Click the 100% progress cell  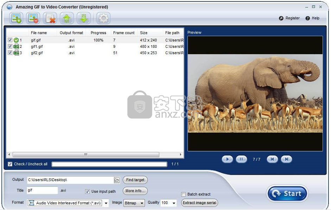[x=98, y=40]
